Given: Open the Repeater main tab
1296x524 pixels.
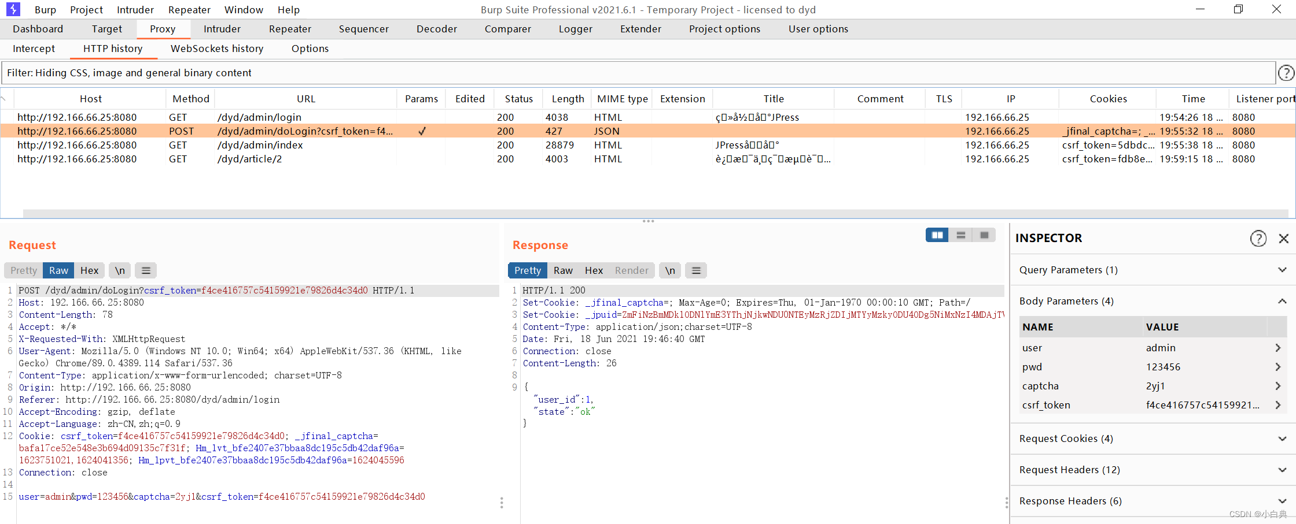Looking at the screenshot, I should click(290, 29).
